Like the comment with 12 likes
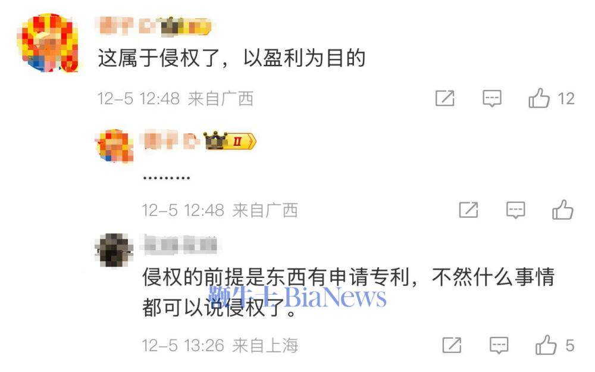 pyautogui.click(x=539, y=98)
